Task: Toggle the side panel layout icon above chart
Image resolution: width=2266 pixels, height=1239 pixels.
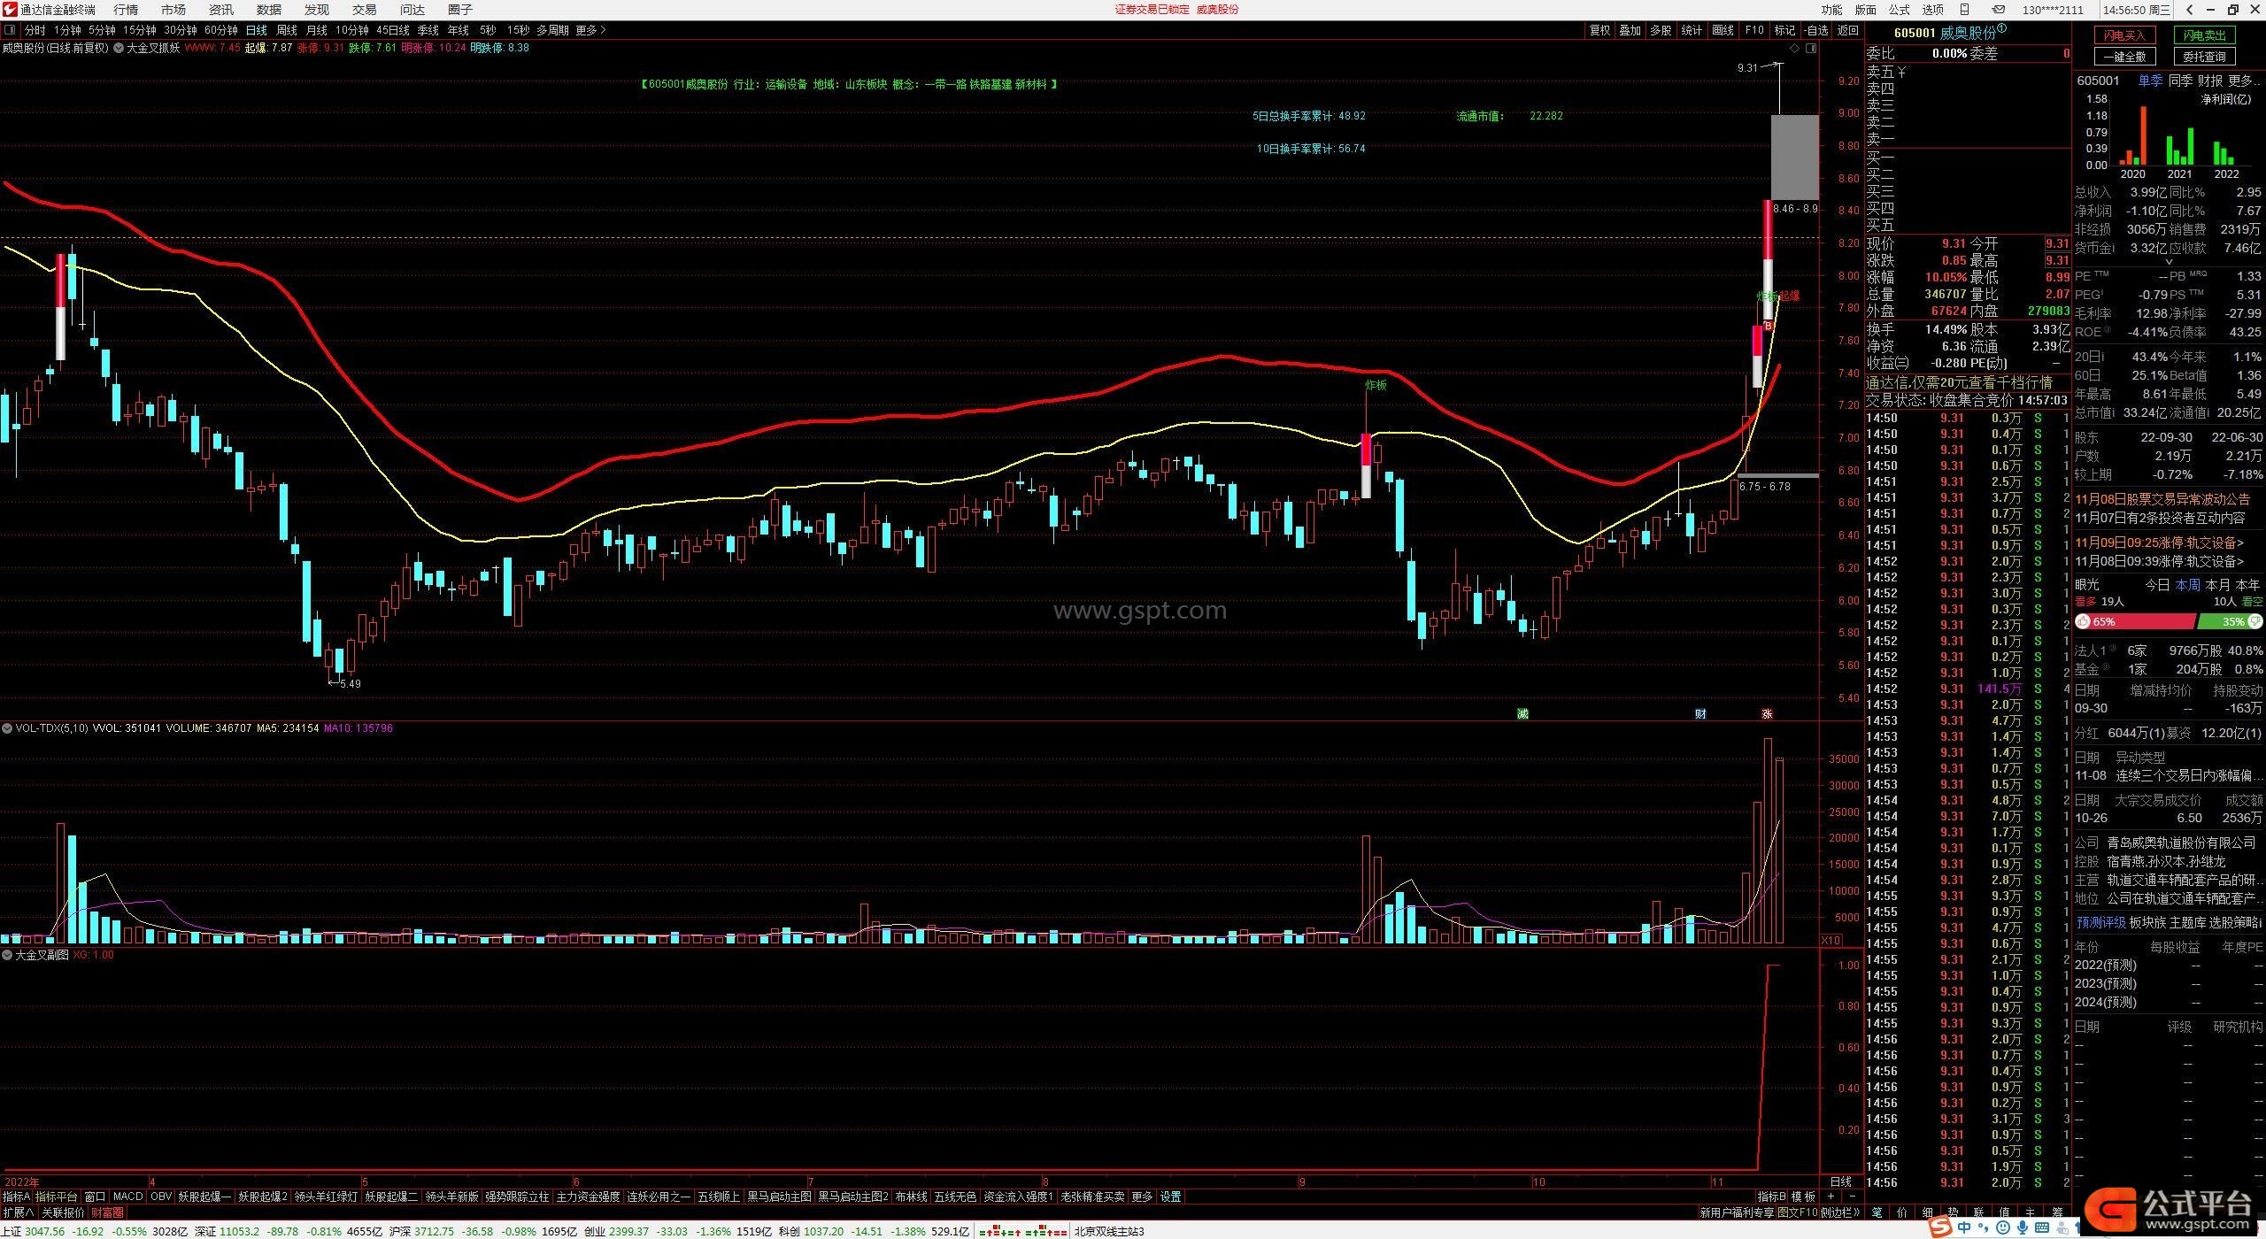Action: pyautogui.click(x=1811, y=48)
